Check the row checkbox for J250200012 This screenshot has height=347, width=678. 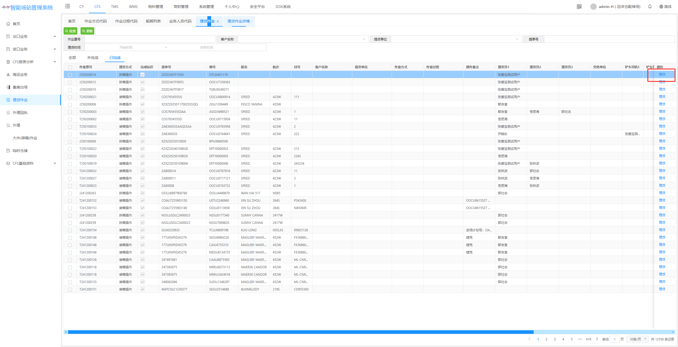coord(70,82)
